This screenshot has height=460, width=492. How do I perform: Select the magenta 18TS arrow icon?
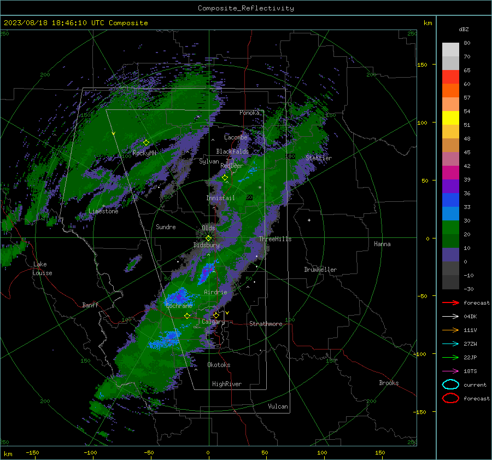[450, 371]
